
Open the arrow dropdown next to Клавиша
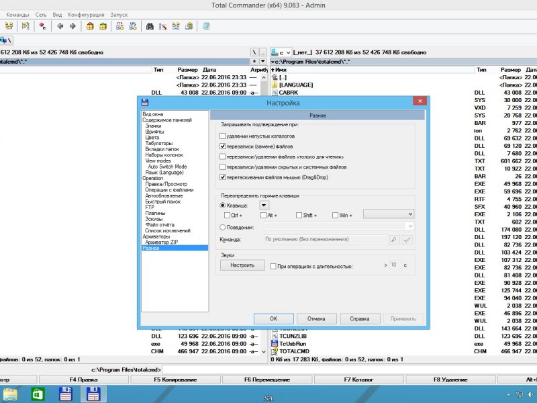264,206
